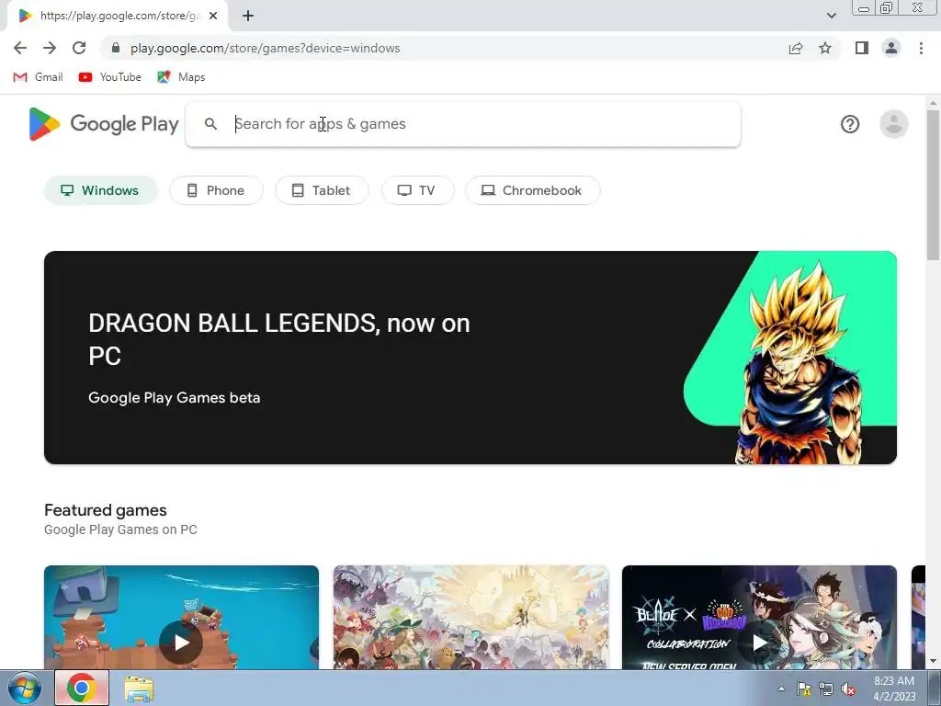Open the Google Play account avatar
941x706 pixels.
click(x=893, y=124)
